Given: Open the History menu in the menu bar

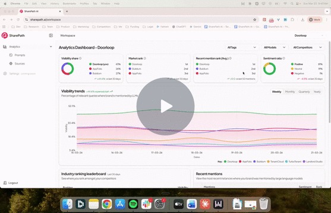Looking at the screenshot, I should pyautogui.click(x=55, y=4).
